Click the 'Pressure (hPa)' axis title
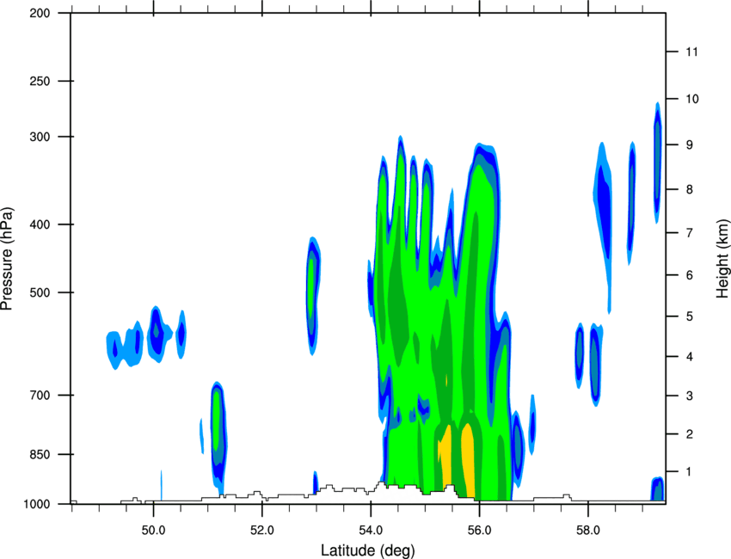 pos(7,259)
